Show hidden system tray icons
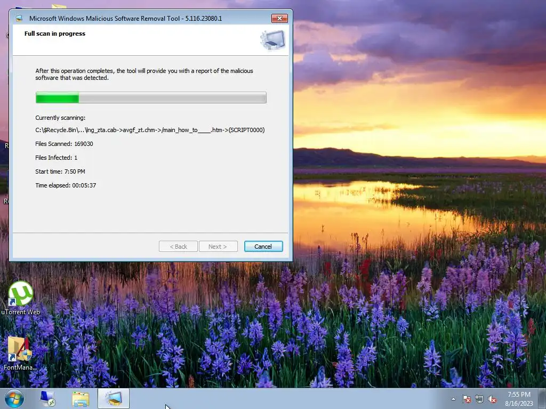Image resolution: width=546 pixels, height=409 pixels. (x=453, y=399)
